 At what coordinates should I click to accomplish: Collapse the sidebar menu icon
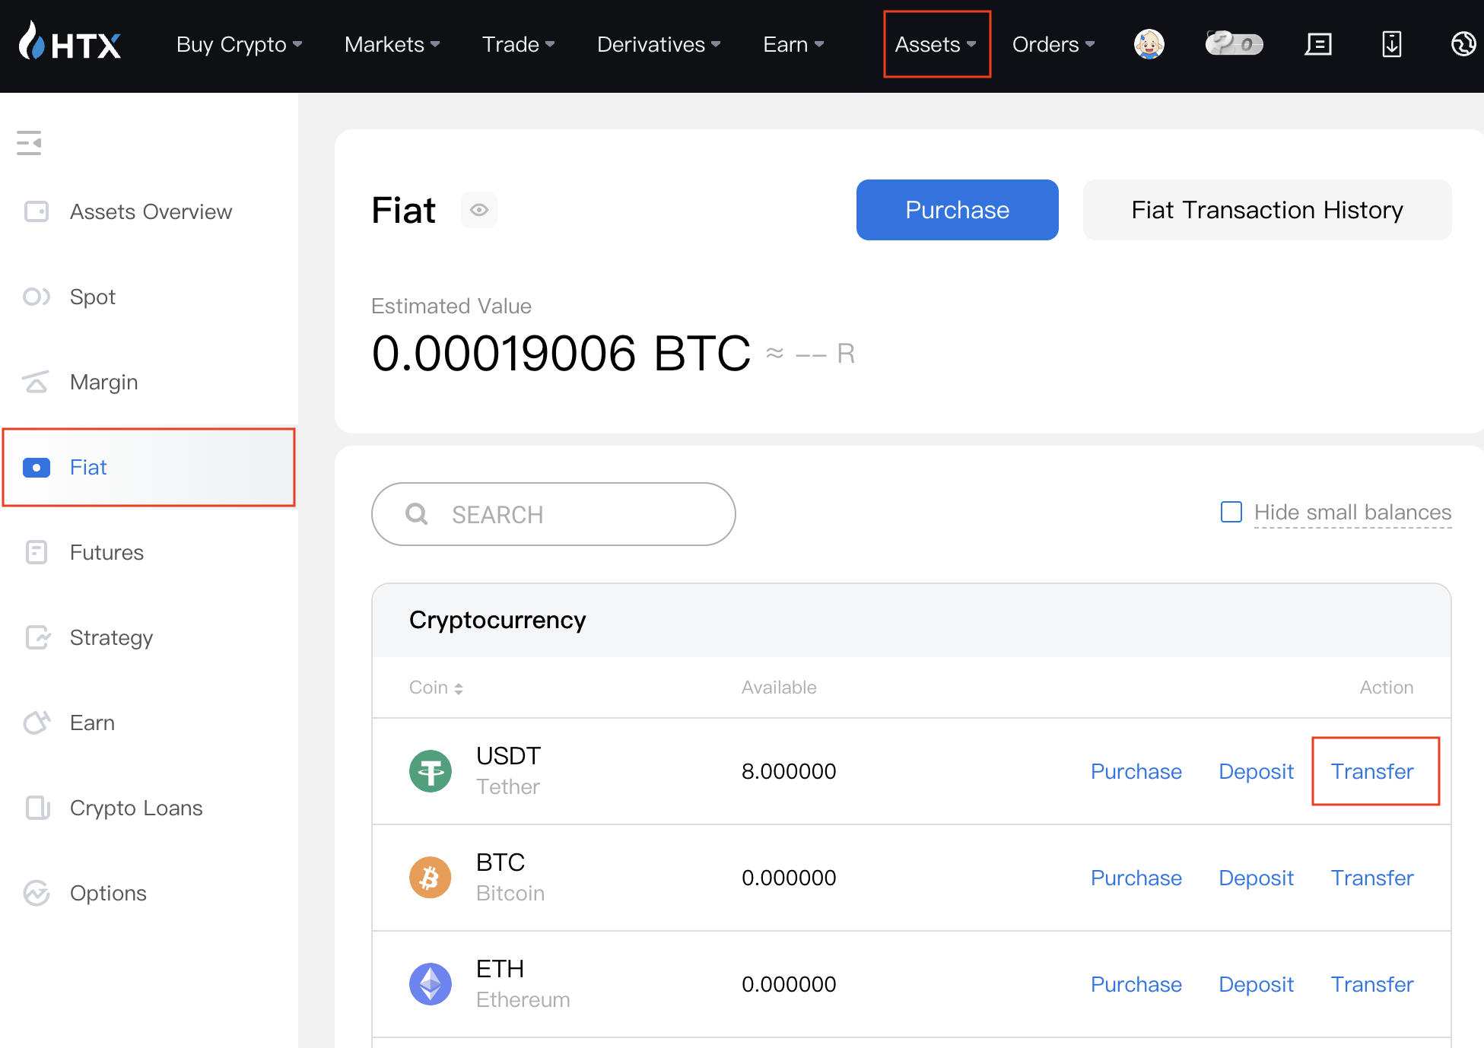point(29,143)
